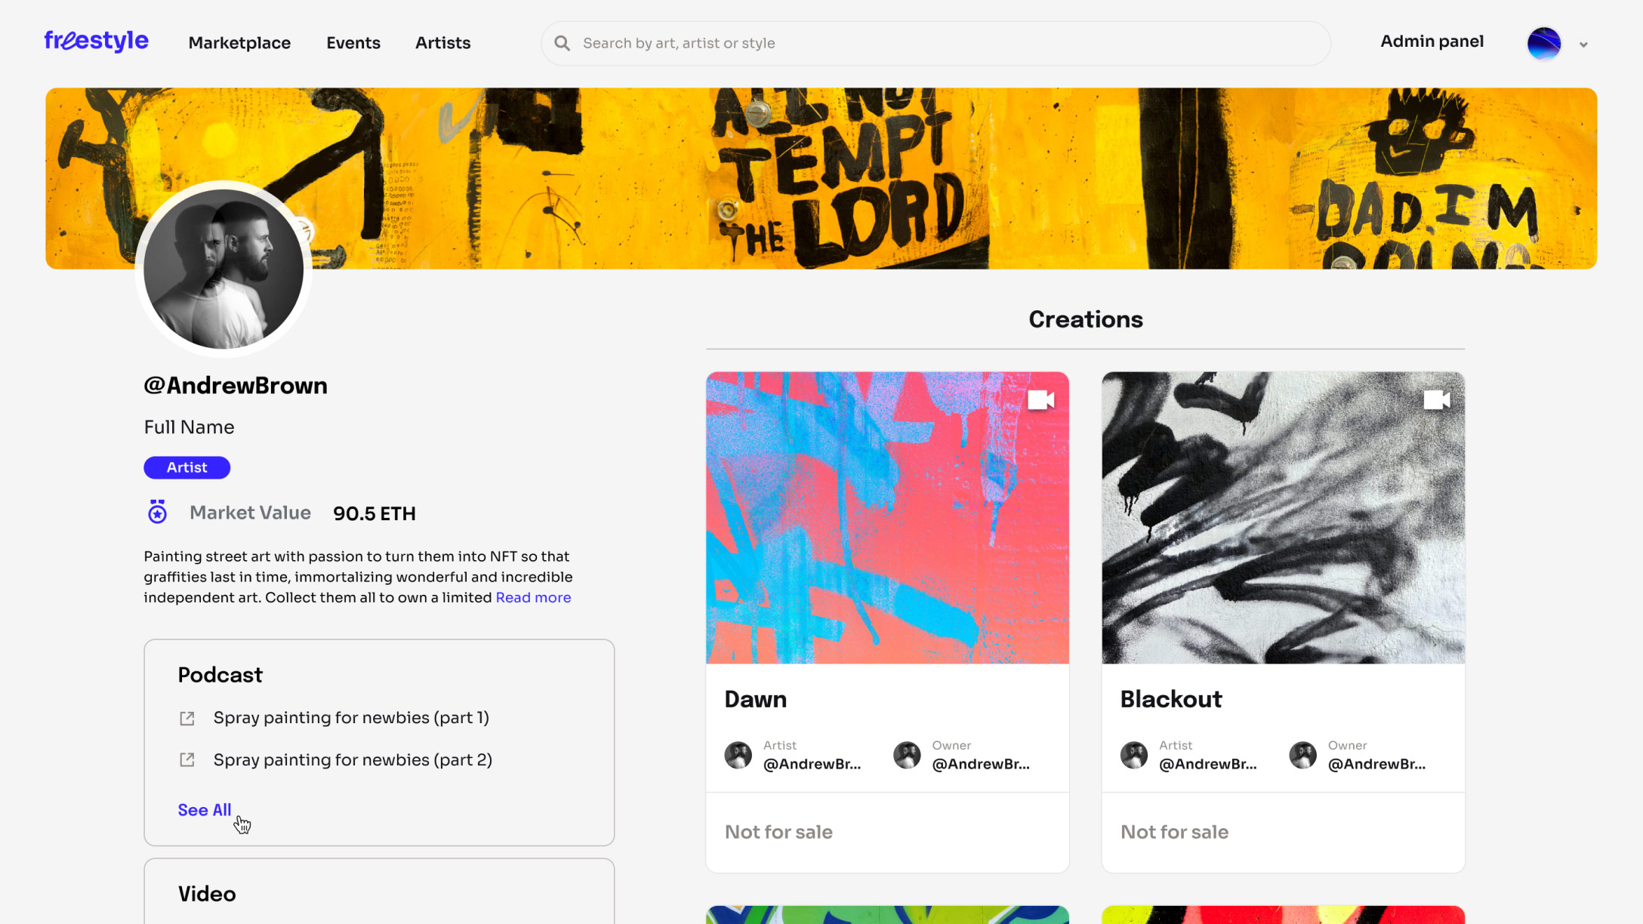
Task: Open external link icon for podcast part 2
Action: pyautogui.click(x=186, y=759)
